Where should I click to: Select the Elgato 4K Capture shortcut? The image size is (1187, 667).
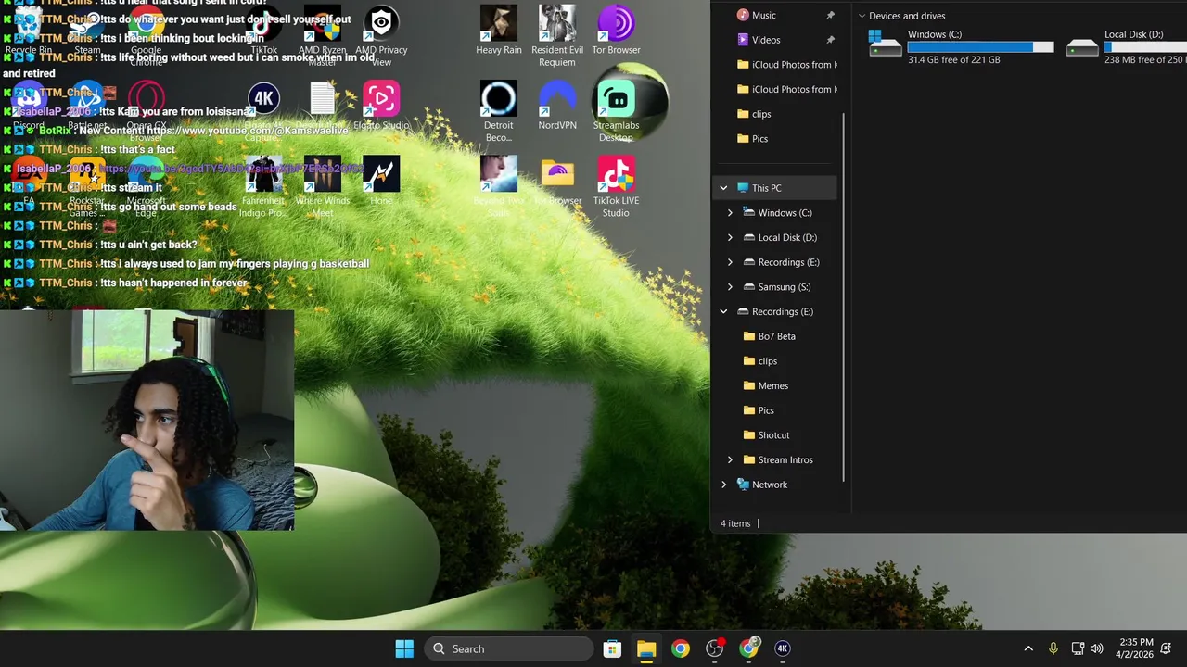click(263, 111)
